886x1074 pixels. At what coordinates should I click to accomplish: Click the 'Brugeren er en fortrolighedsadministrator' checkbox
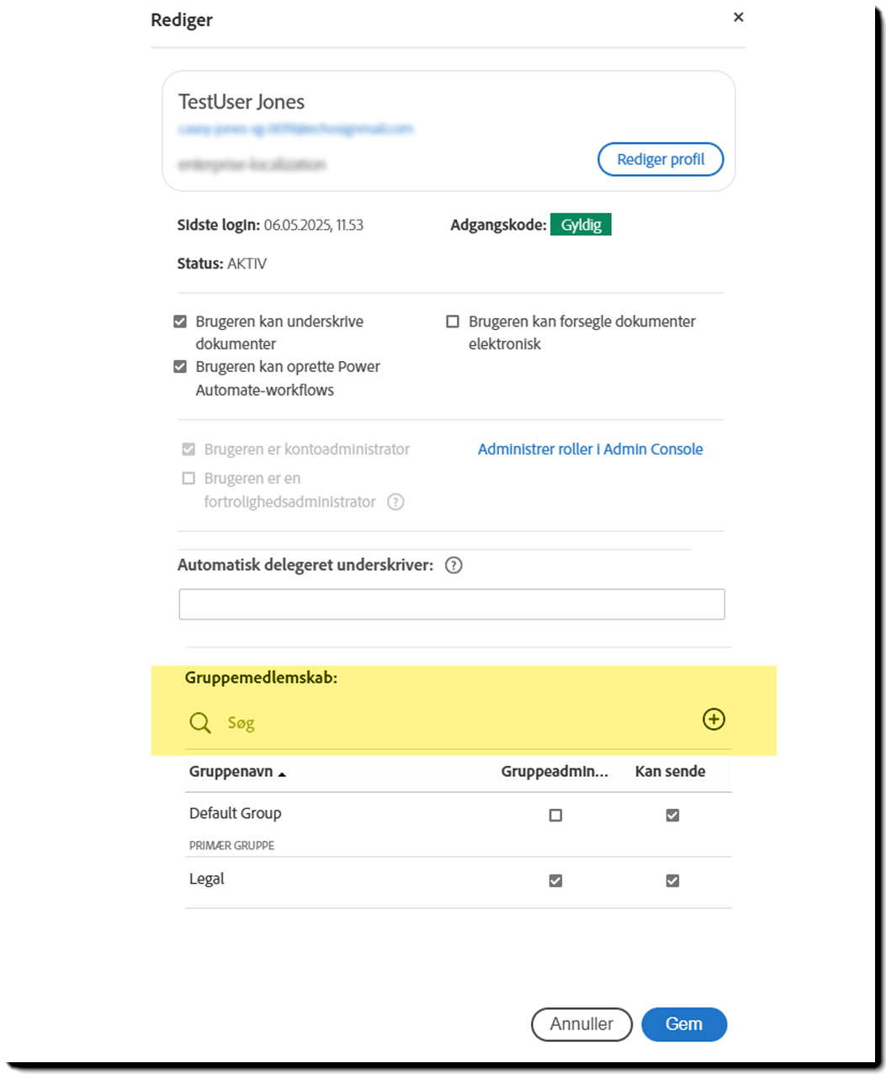coord(188,478)
